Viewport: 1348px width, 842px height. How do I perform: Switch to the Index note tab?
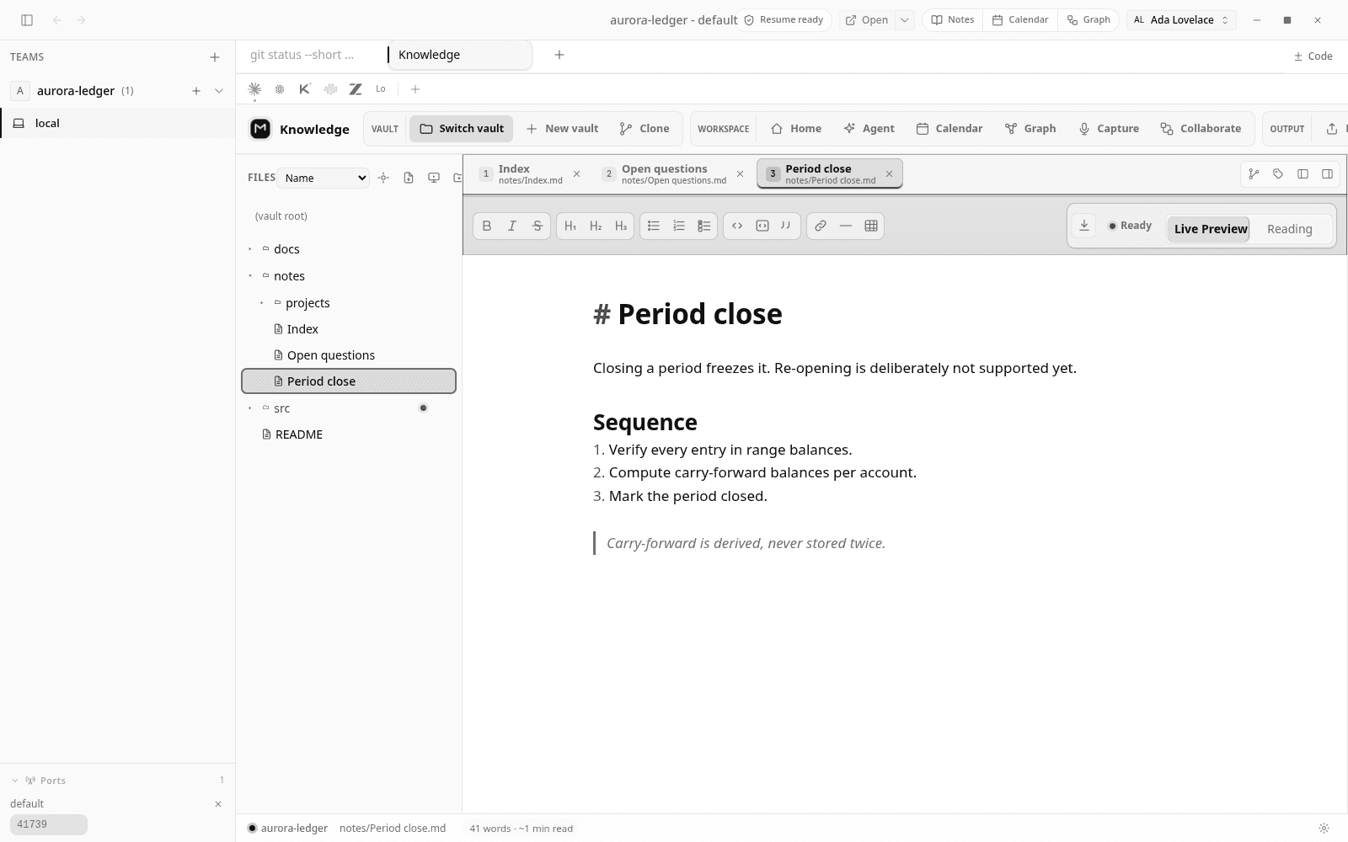pyautogui.click(x=530, y=174)
